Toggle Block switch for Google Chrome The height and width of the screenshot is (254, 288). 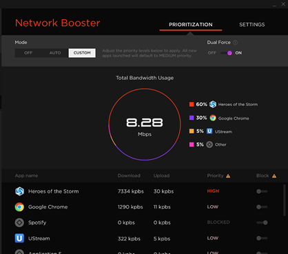[x=262, y=207]
